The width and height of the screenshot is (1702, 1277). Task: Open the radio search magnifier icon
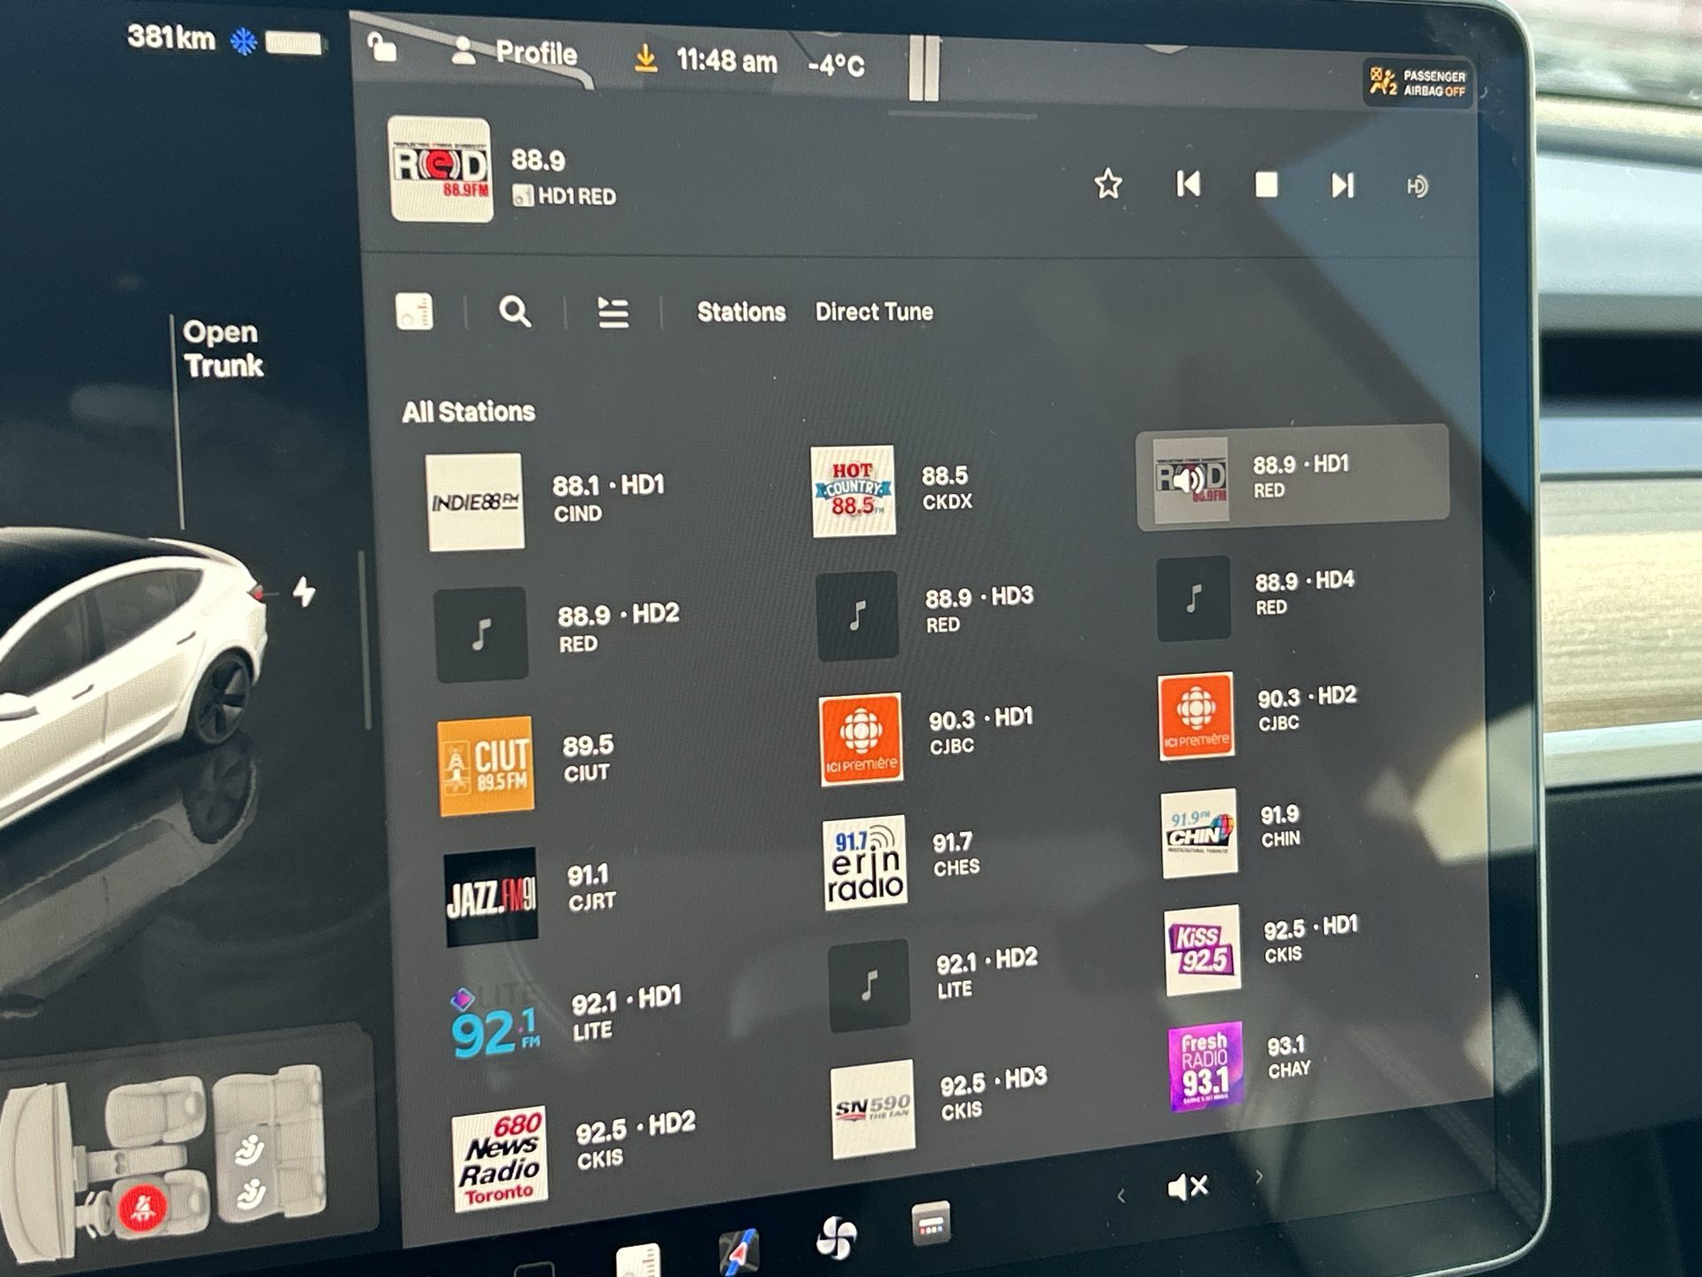pyautogui.click(x=515, y=311)
